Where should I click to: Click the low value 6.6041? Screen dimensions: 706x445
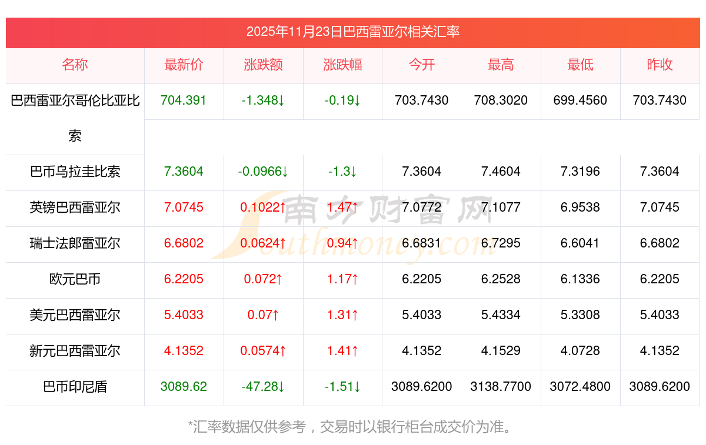tap(580, 243)
